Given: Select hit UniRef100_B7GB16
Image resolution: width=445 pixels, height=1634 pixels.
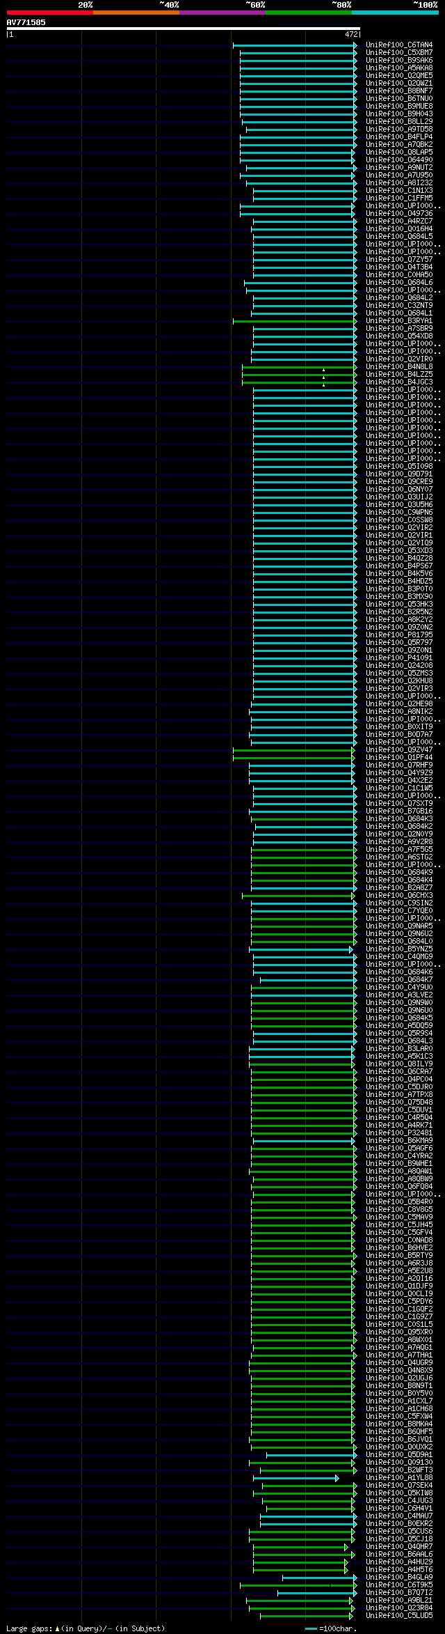Looking at the screenshot, I should pyautogui.click(x=399, y=811).
